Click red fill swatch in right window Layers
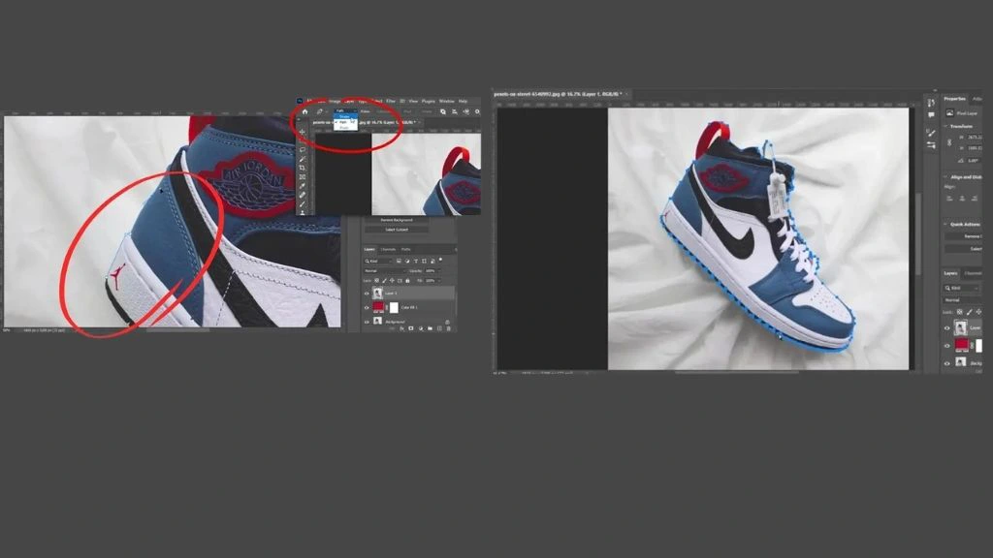The image size is (993, 558). pos(961,345)
